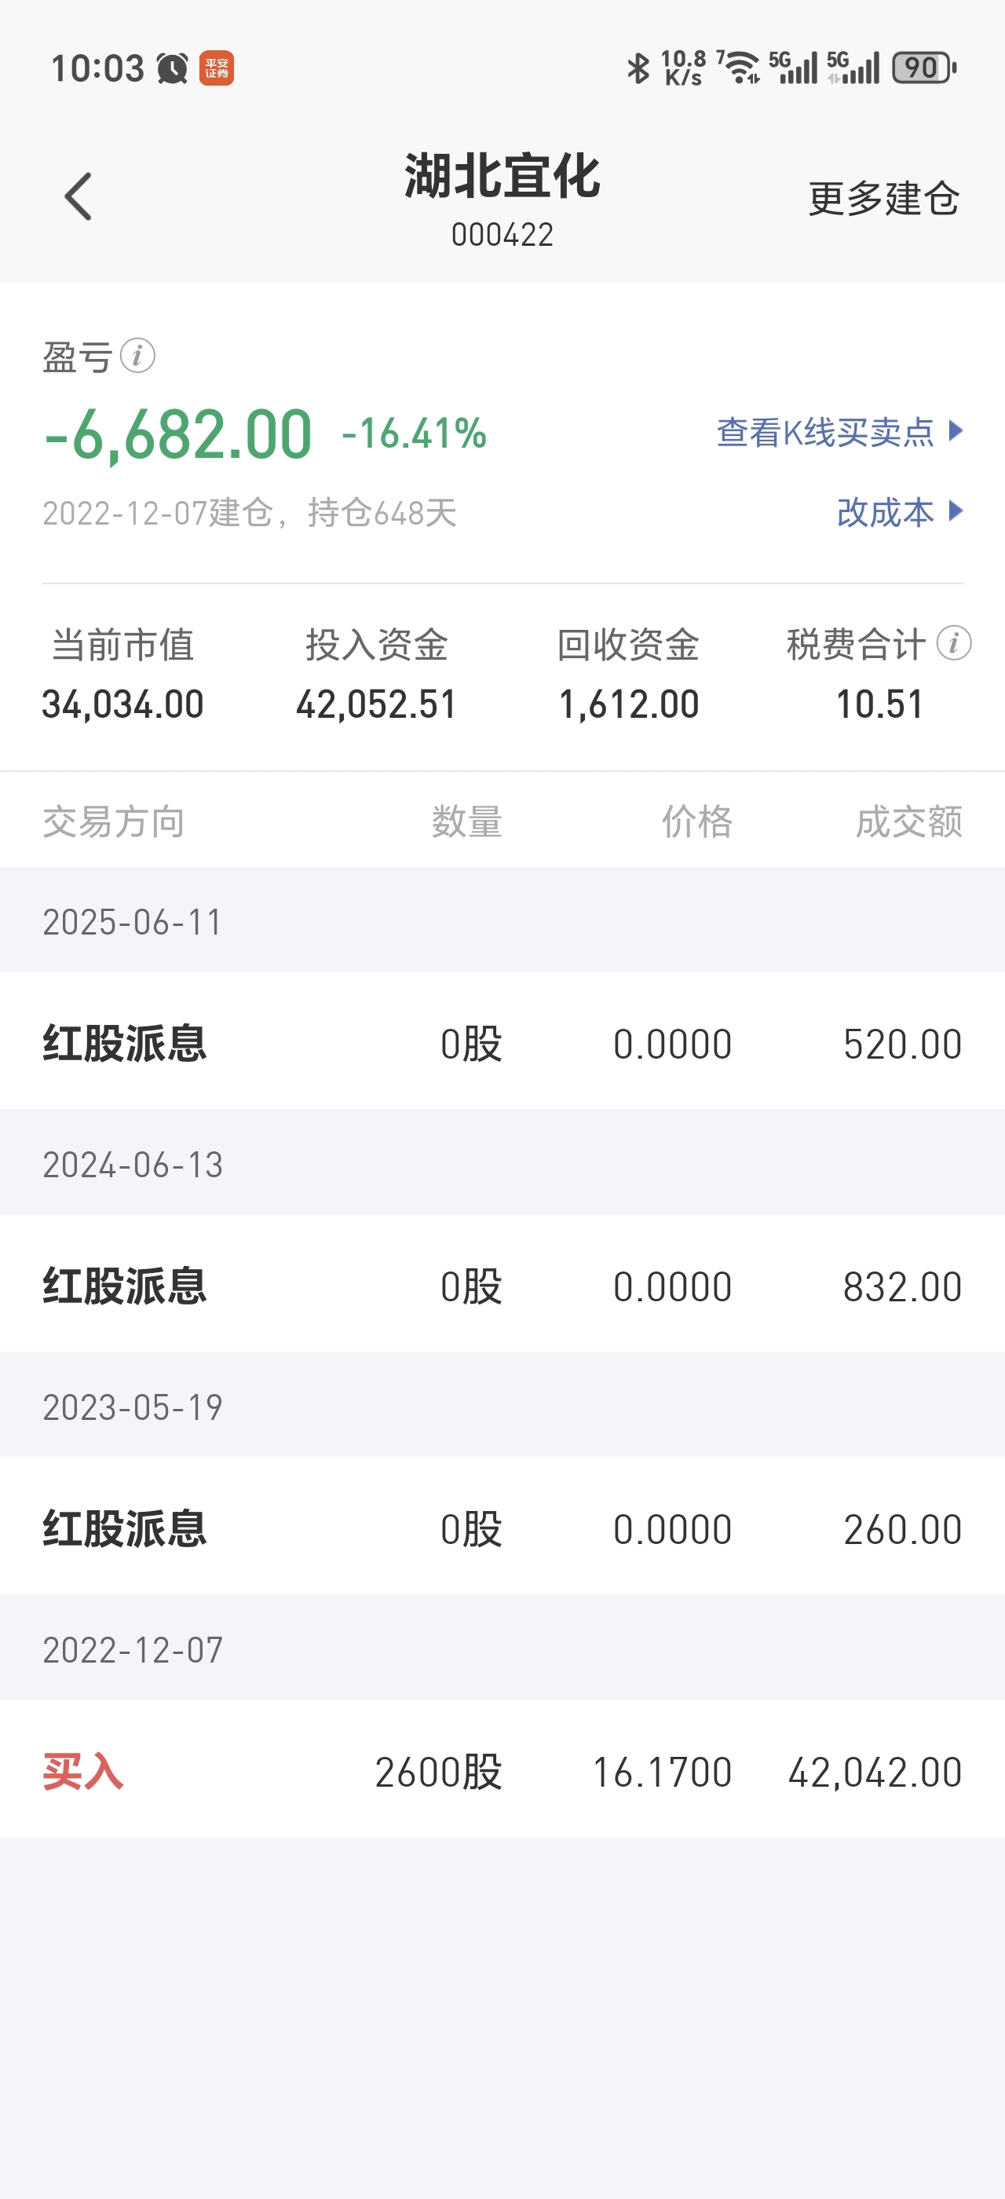
Task: Open the 改成本 link
Action: [x=886, y=512]
